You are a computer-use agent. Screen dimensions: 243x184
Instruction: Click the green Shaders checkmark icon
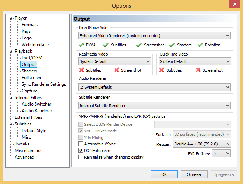click(x=172, y=45)
